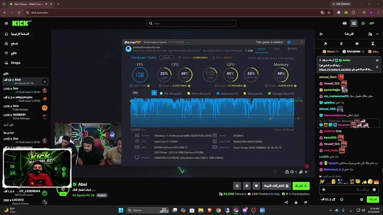Click the speech bubble icon in chat toolbar
383x215 pixels.
click(x=357, y=44)
